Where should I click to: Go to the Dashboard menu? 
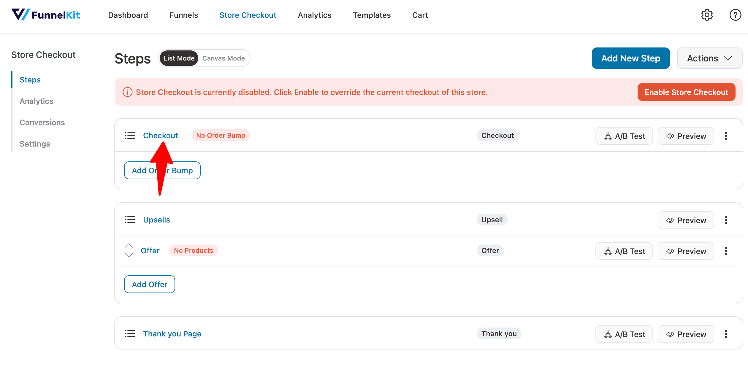pos(128,15)
